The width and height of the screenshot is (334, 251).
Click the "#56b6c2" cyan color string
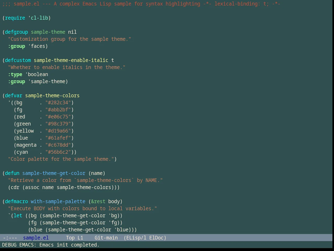tap(58, 152)
